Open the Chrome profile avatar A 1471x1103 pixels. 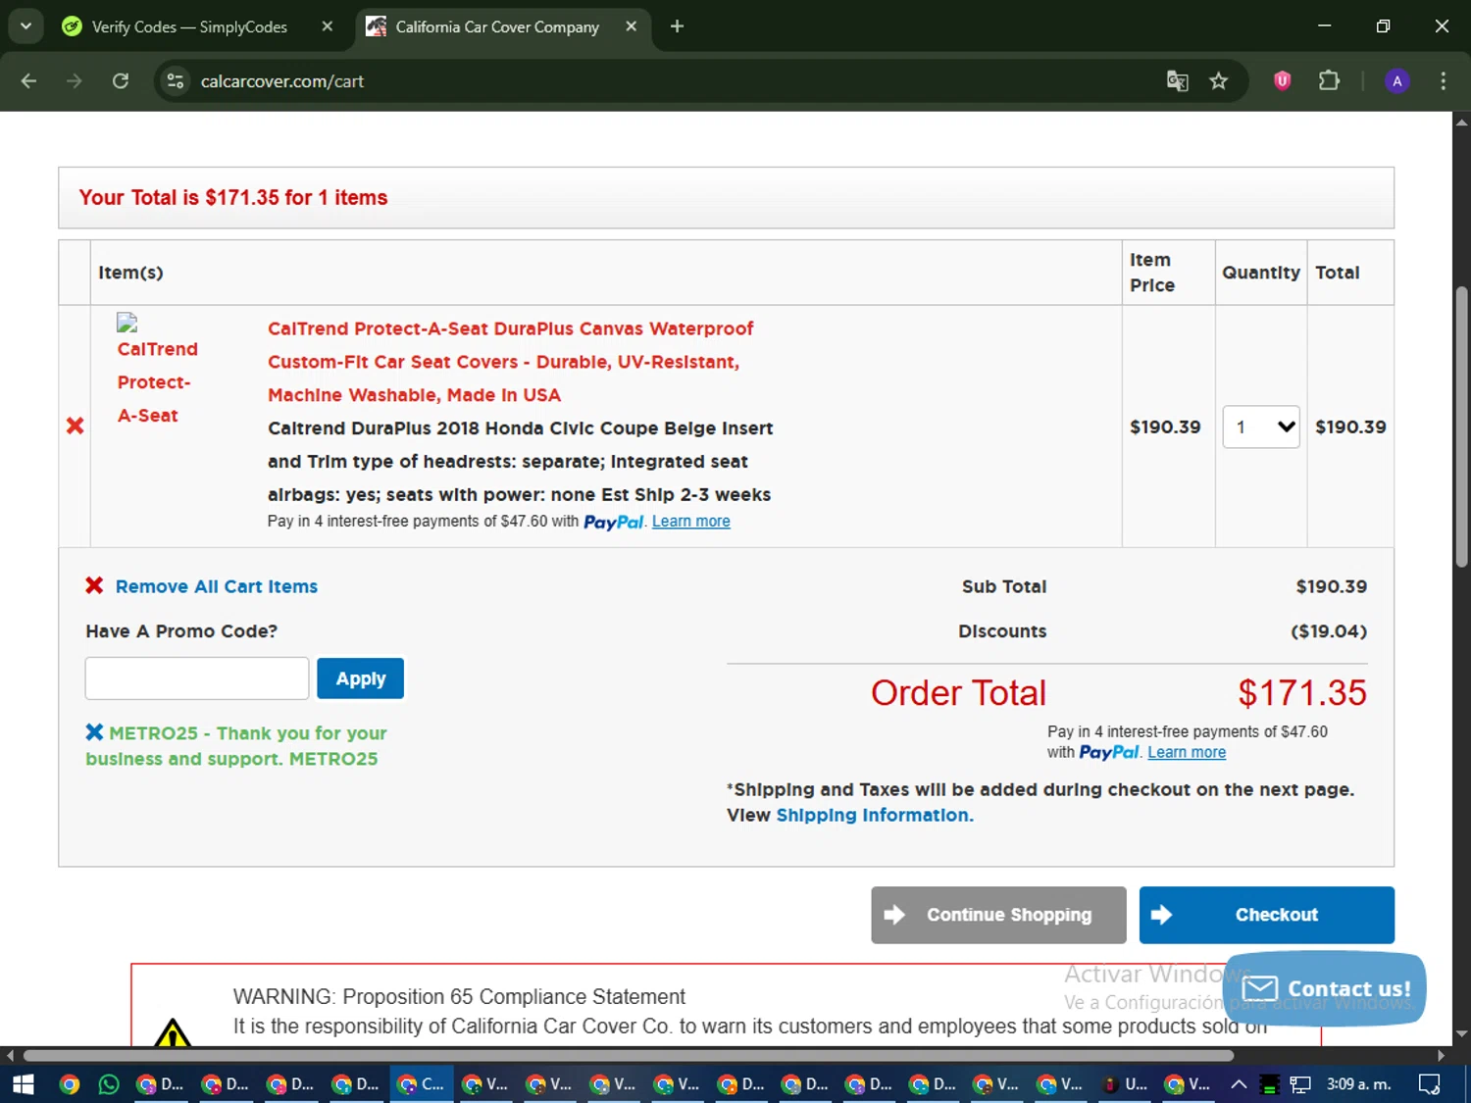[1397, 80]
